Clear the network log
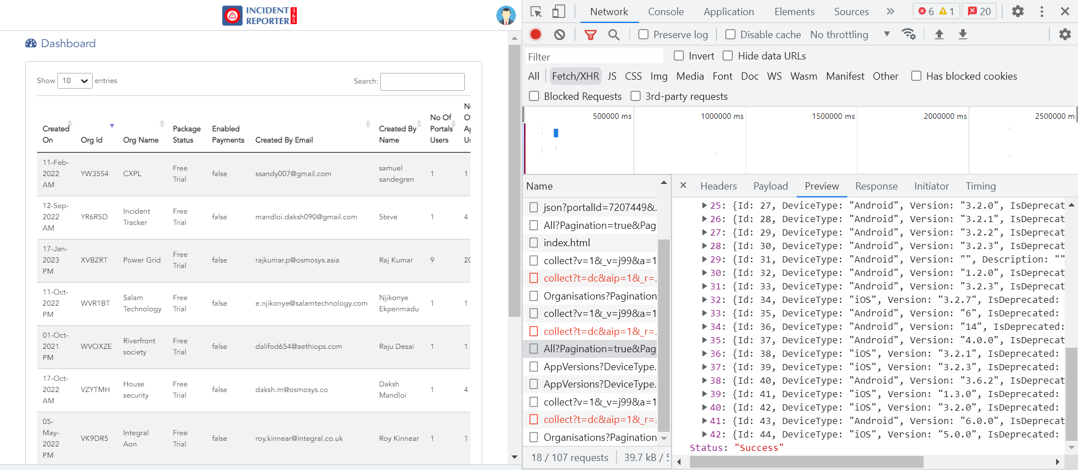Image resolution: width=1078 pixels, height=470 pixels. click(559, 35)
